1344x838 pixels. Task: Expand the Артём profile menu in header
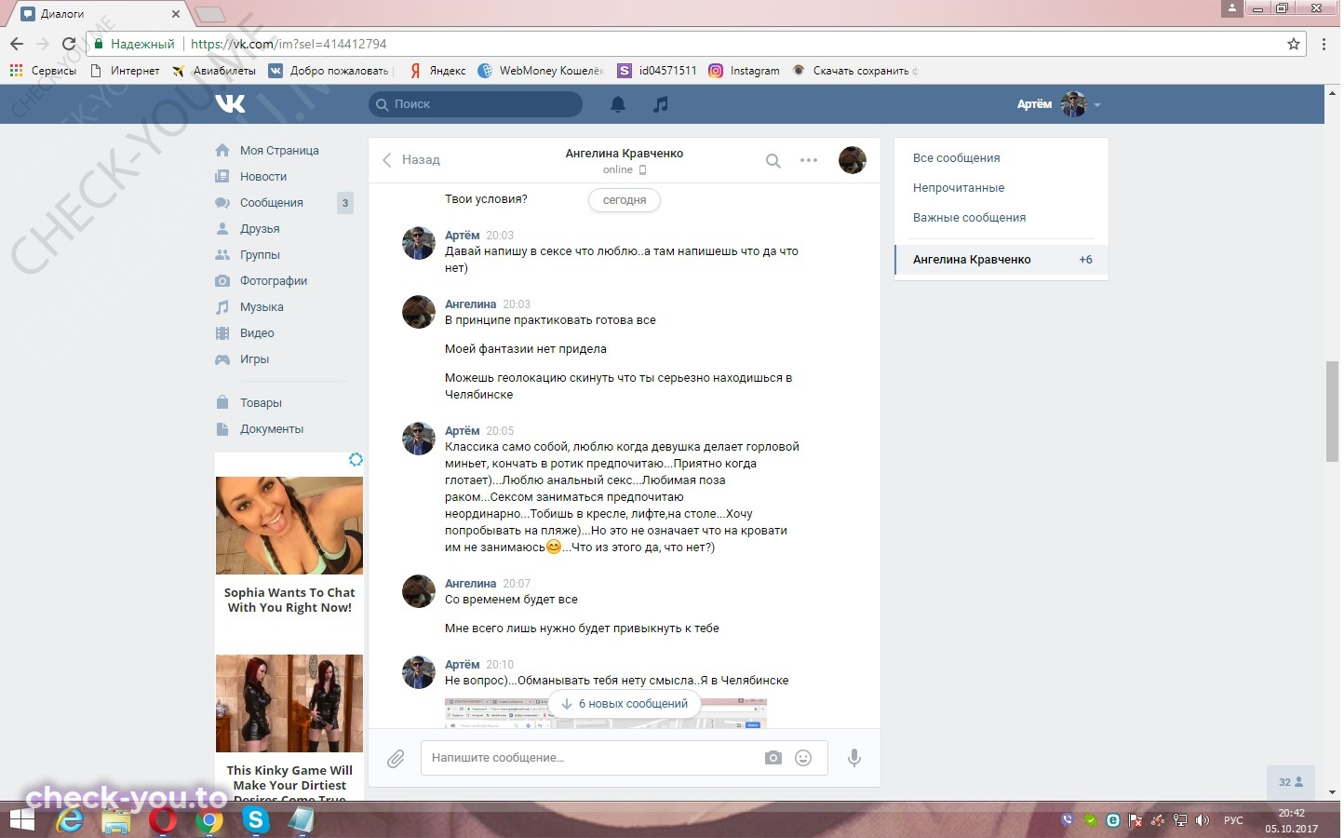1059,104
